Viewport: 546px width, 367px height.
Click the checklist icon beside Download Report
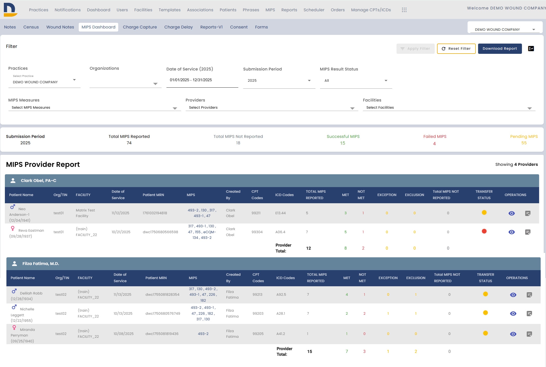(x=531, y=49)
